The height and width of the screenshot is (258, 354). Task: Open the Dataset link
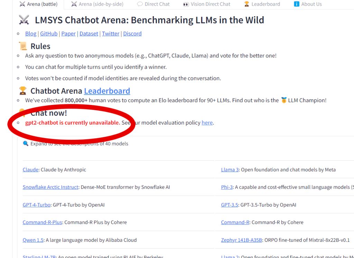point(89,34)
